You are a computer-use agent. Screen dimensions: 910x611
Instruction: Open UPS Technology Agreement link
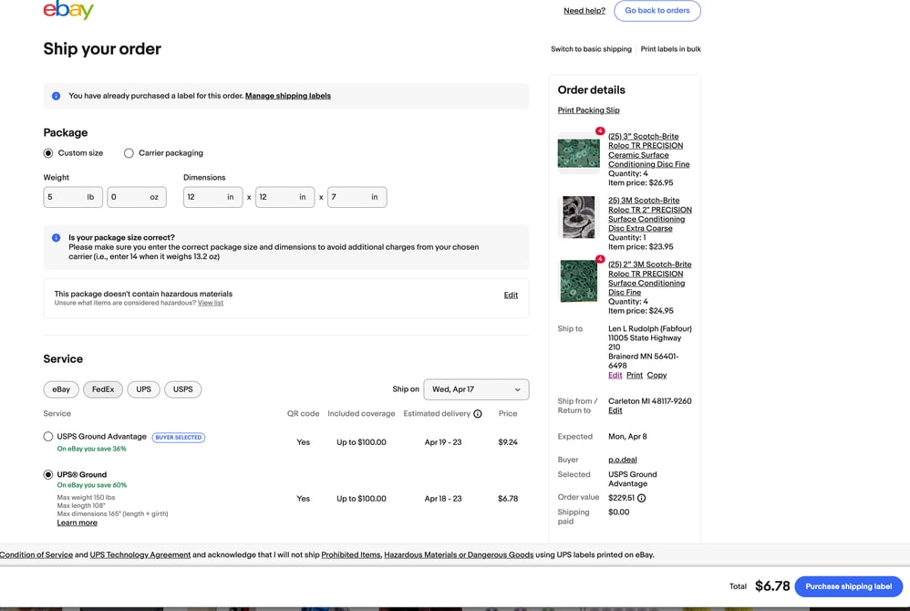(x=140, y=554)
